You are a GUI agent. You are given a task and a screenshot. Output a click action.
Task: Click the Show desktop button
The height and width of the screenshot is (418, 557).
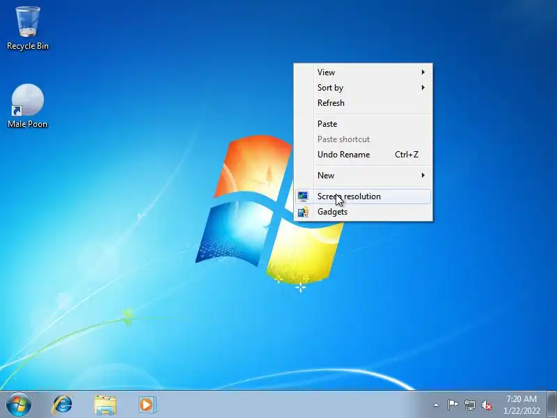pyautogui.click(x=552, y=405)
